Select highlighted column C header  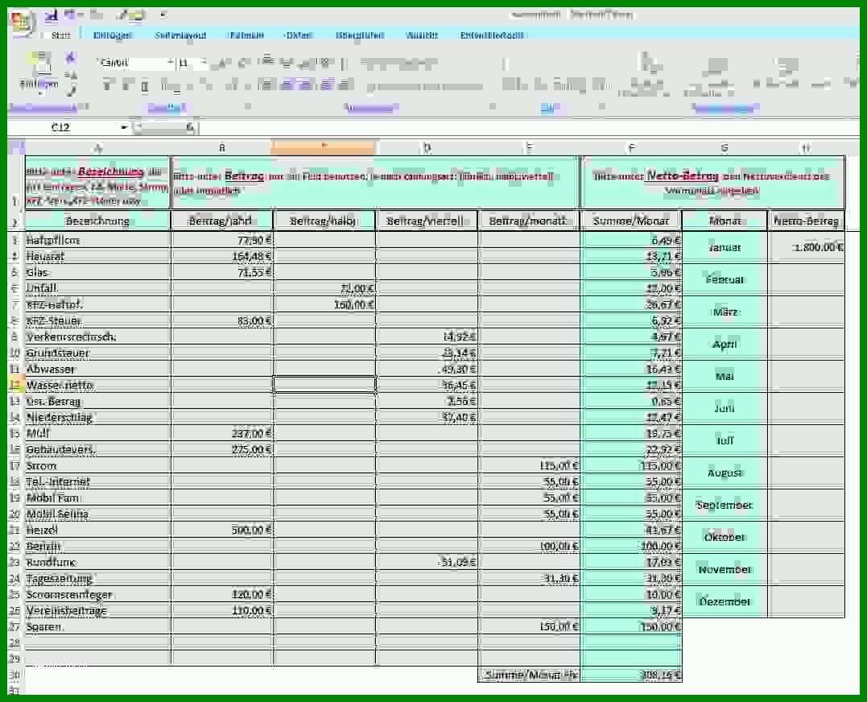coord(324,147)
